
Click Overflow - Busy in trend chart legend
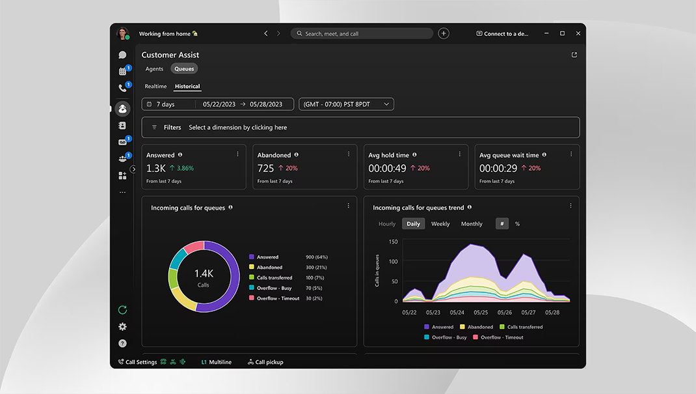pos(445,337)
